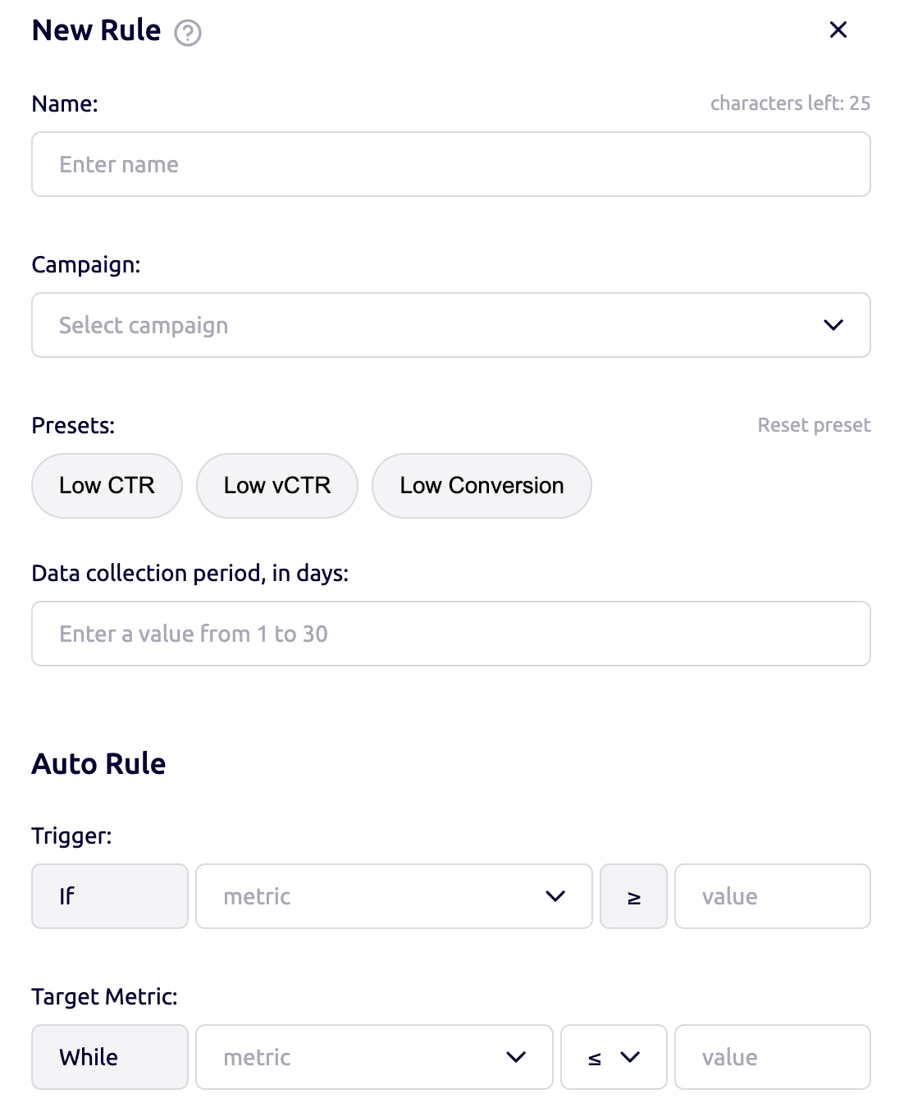Close the New Rule dialog
Viewport: 904px width, 1103px height.
coord(838,30)
